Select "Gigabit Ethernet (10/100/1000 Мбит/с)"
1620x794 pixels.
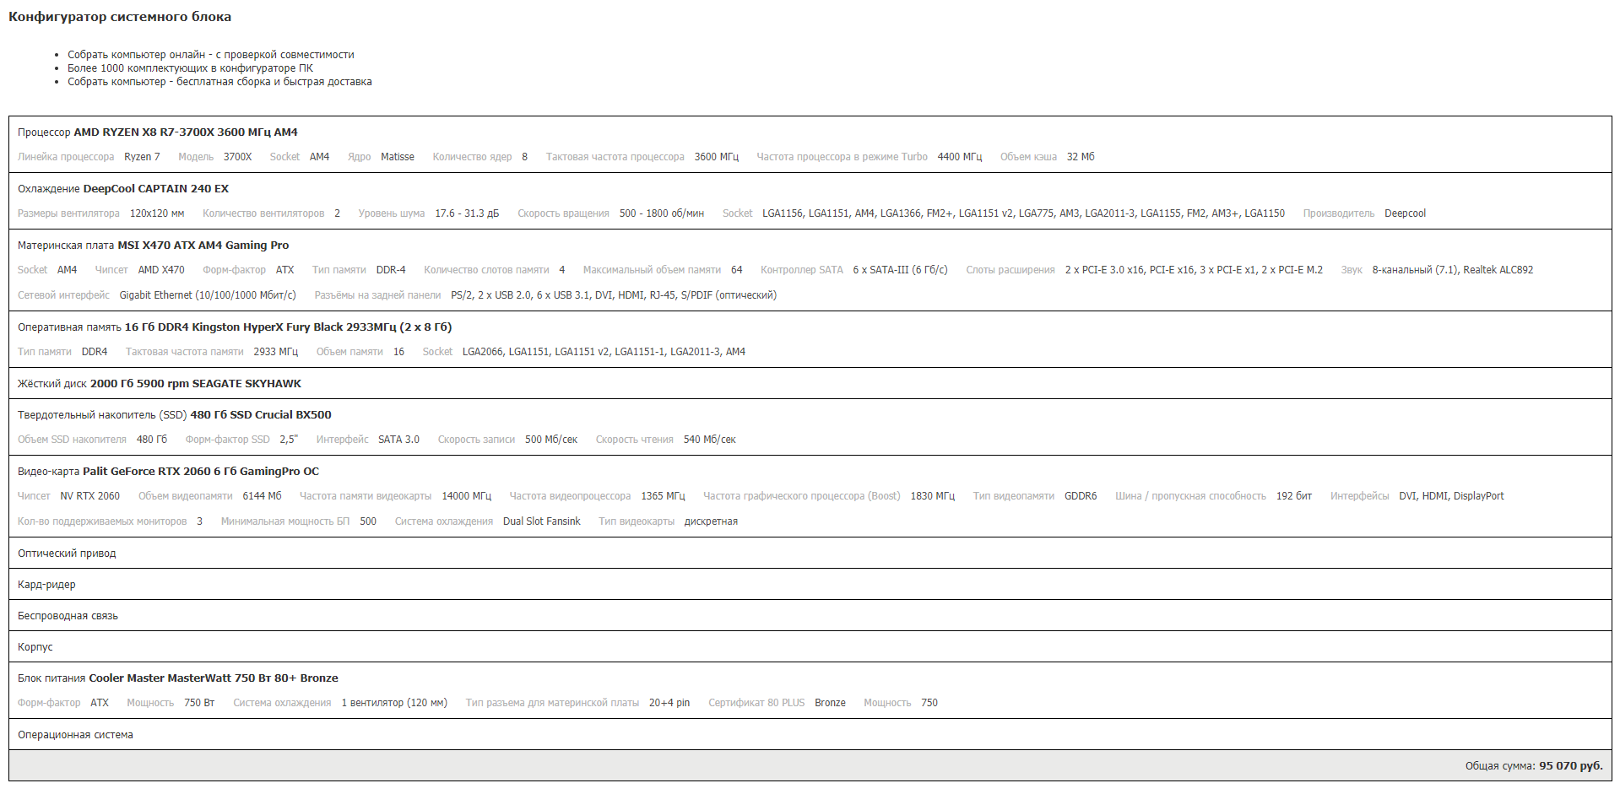[x=208, y=295]
